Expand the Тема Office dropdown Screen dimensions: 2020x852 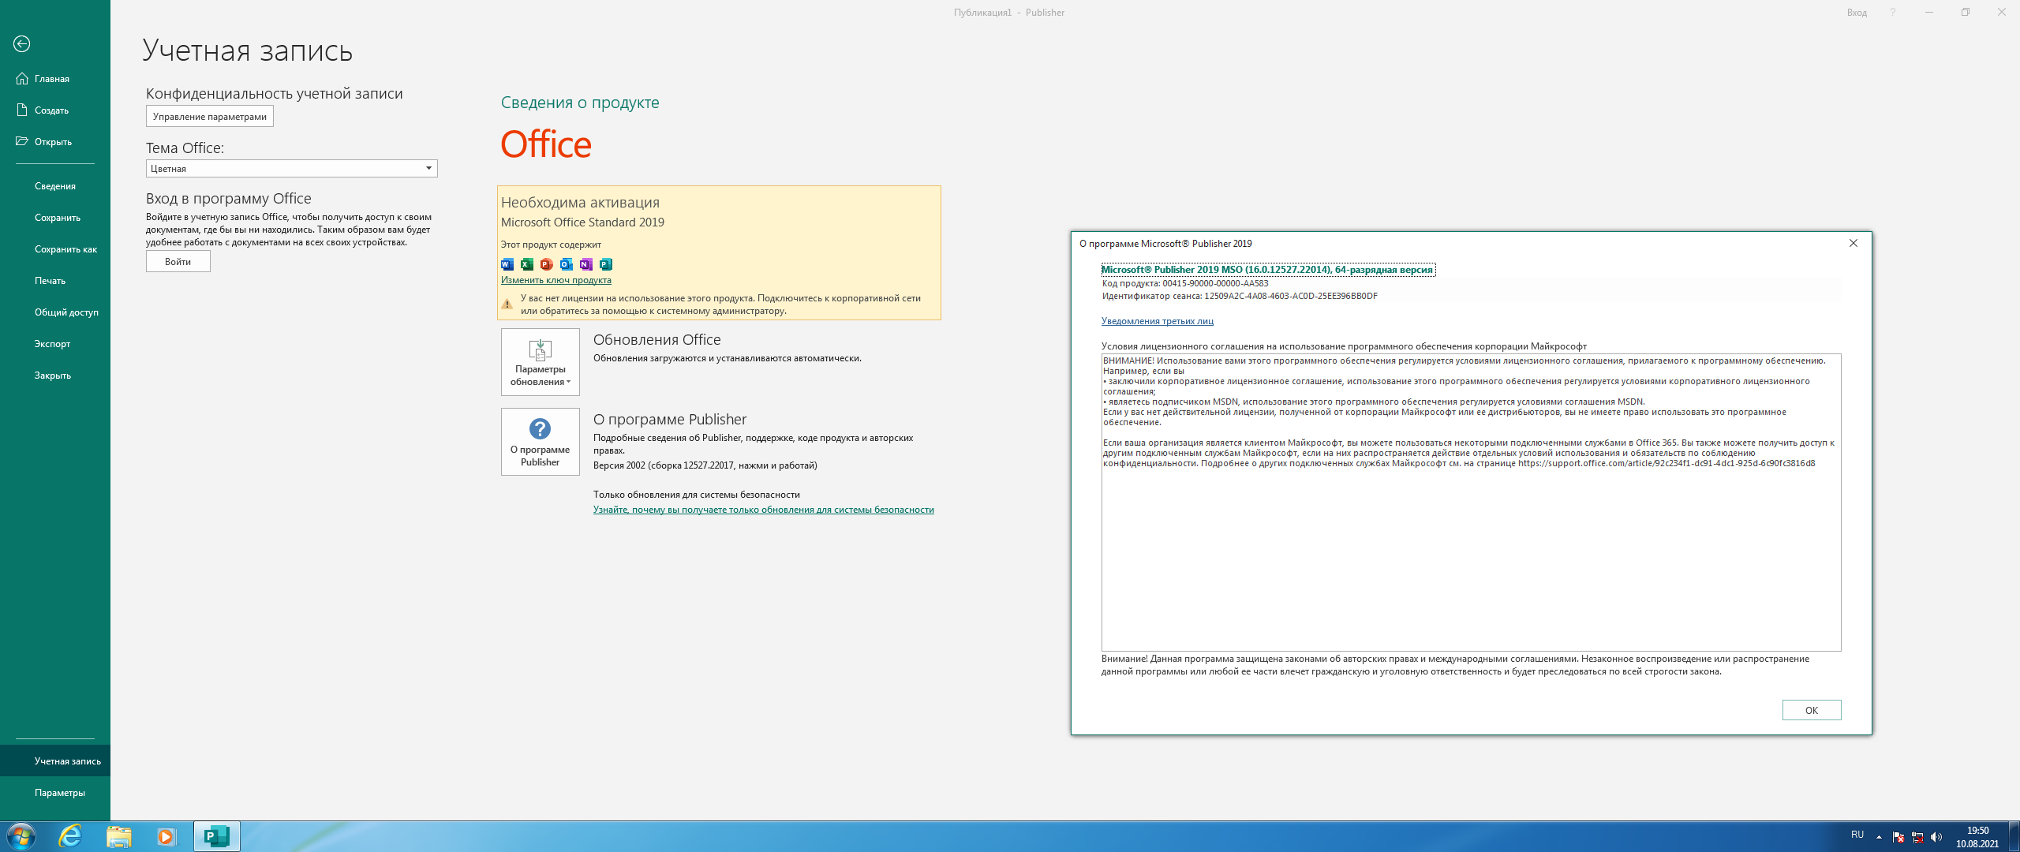tap(428, 168)
